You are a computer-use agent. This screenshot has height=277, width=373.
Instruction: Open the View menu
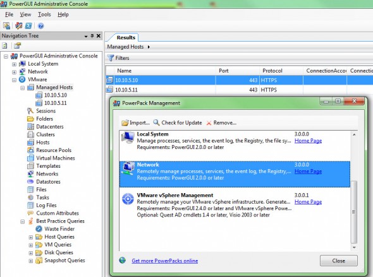(x=25, y=15)
